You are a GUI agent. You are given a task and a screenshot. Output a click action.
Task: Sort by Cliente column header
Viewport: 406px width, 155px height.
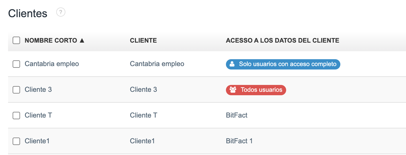coord(143,41)
